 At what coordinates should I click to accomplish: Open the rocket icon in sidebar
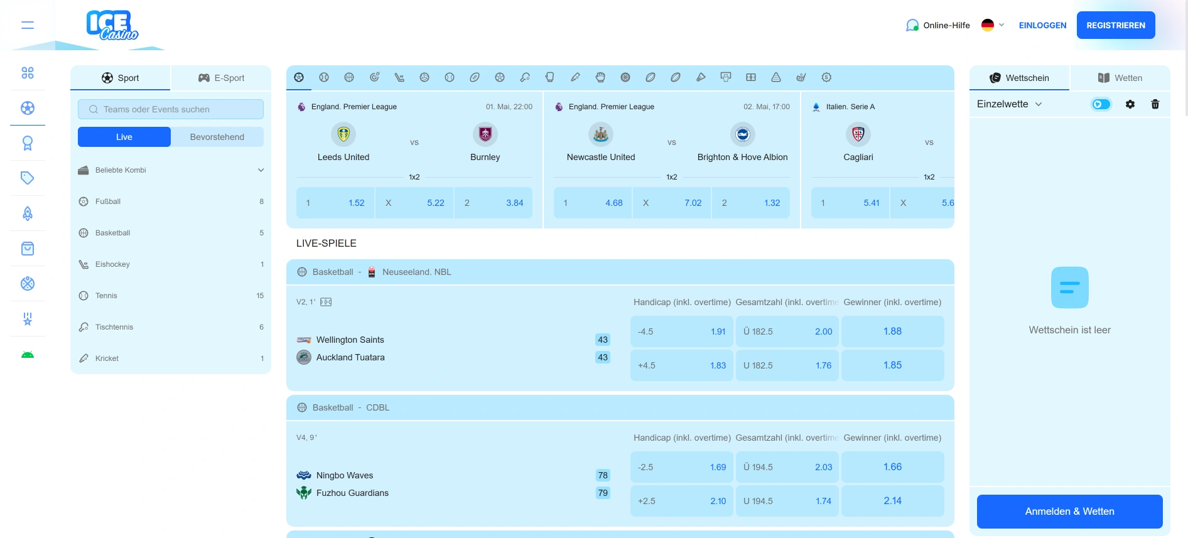[x=28, y=213]
